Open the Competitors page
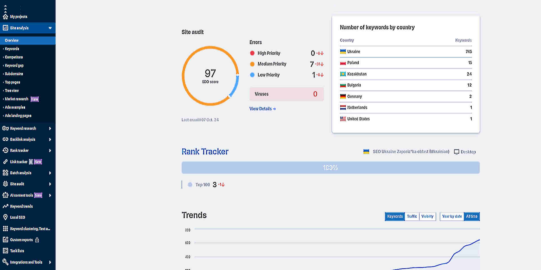The height and width of the screenshot is (270, 541). [x=14, y=57]
